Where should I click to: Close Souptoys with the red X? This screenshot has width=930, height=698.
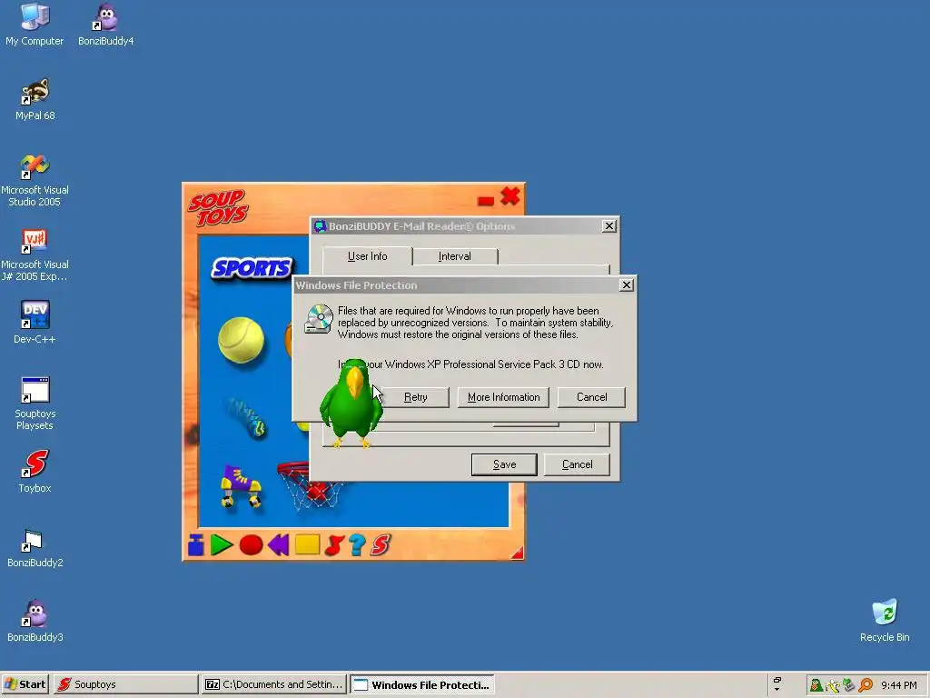click(x=510, y=196)
